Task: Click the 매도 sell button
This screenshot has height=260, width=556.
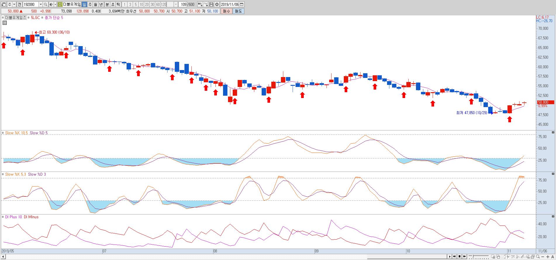Action: tap(239, 11)
